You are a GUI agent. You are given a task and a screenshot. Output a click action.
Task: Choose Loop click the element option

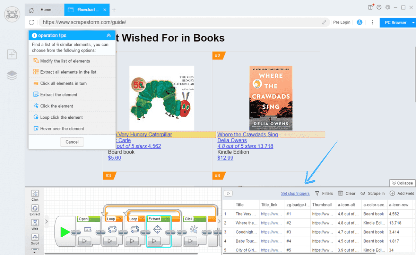click(62, 117)
